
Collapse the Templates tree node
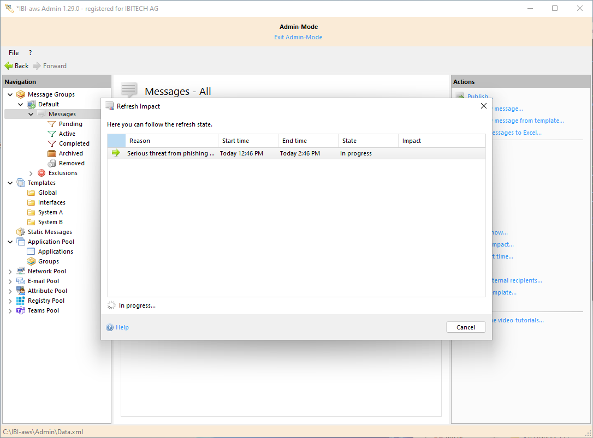[x=10, y=183]
